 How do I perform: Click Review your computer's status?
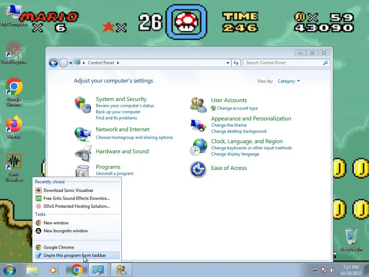pos(125,106)
